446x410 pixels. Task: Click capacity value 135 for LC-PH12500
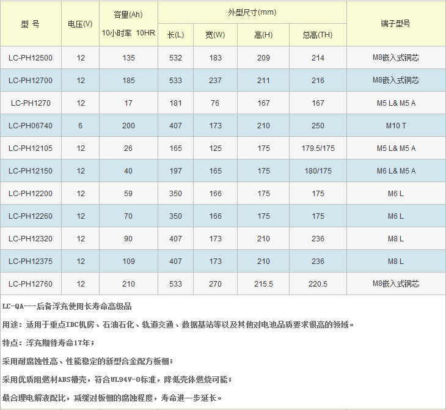128,58
